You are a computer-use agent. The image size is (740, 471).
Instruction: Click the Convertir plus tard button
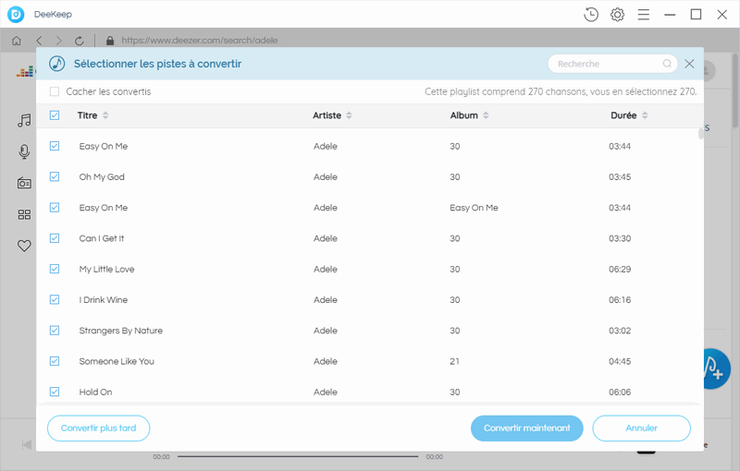[99, 429]
